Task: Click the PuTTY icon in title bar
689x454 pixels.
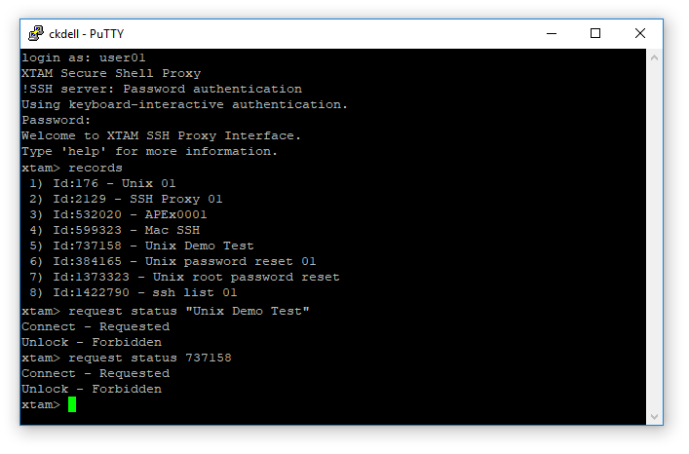Action: [35, 33]
